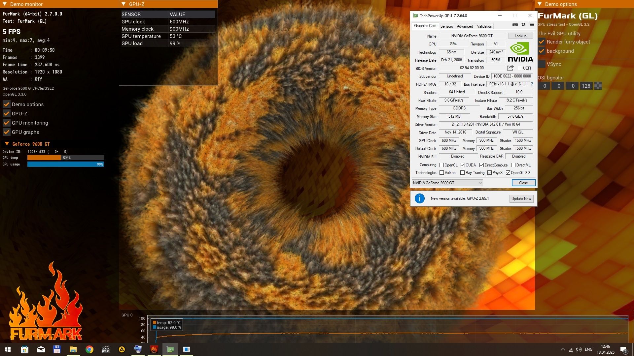Open AIMP player from taskbar
The image size is (634, 356).
pyautogui.click(x=122, y=349)
